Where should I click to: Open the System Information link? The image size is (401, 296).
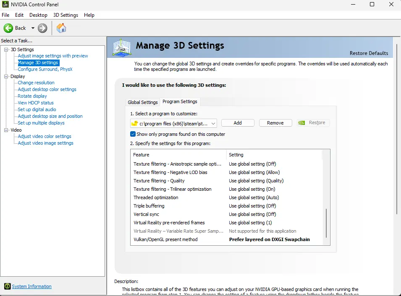click(32, 286)
